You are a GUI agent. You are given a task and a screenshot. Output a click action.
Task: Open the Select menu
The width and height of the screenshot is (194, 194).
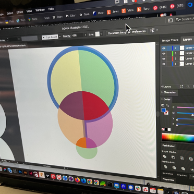point(10,13)
